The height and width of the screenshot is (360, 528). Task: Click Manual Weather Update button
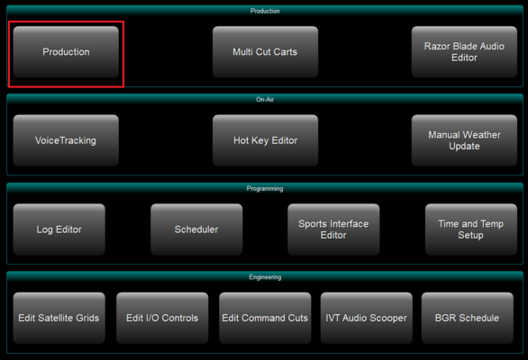464,140
